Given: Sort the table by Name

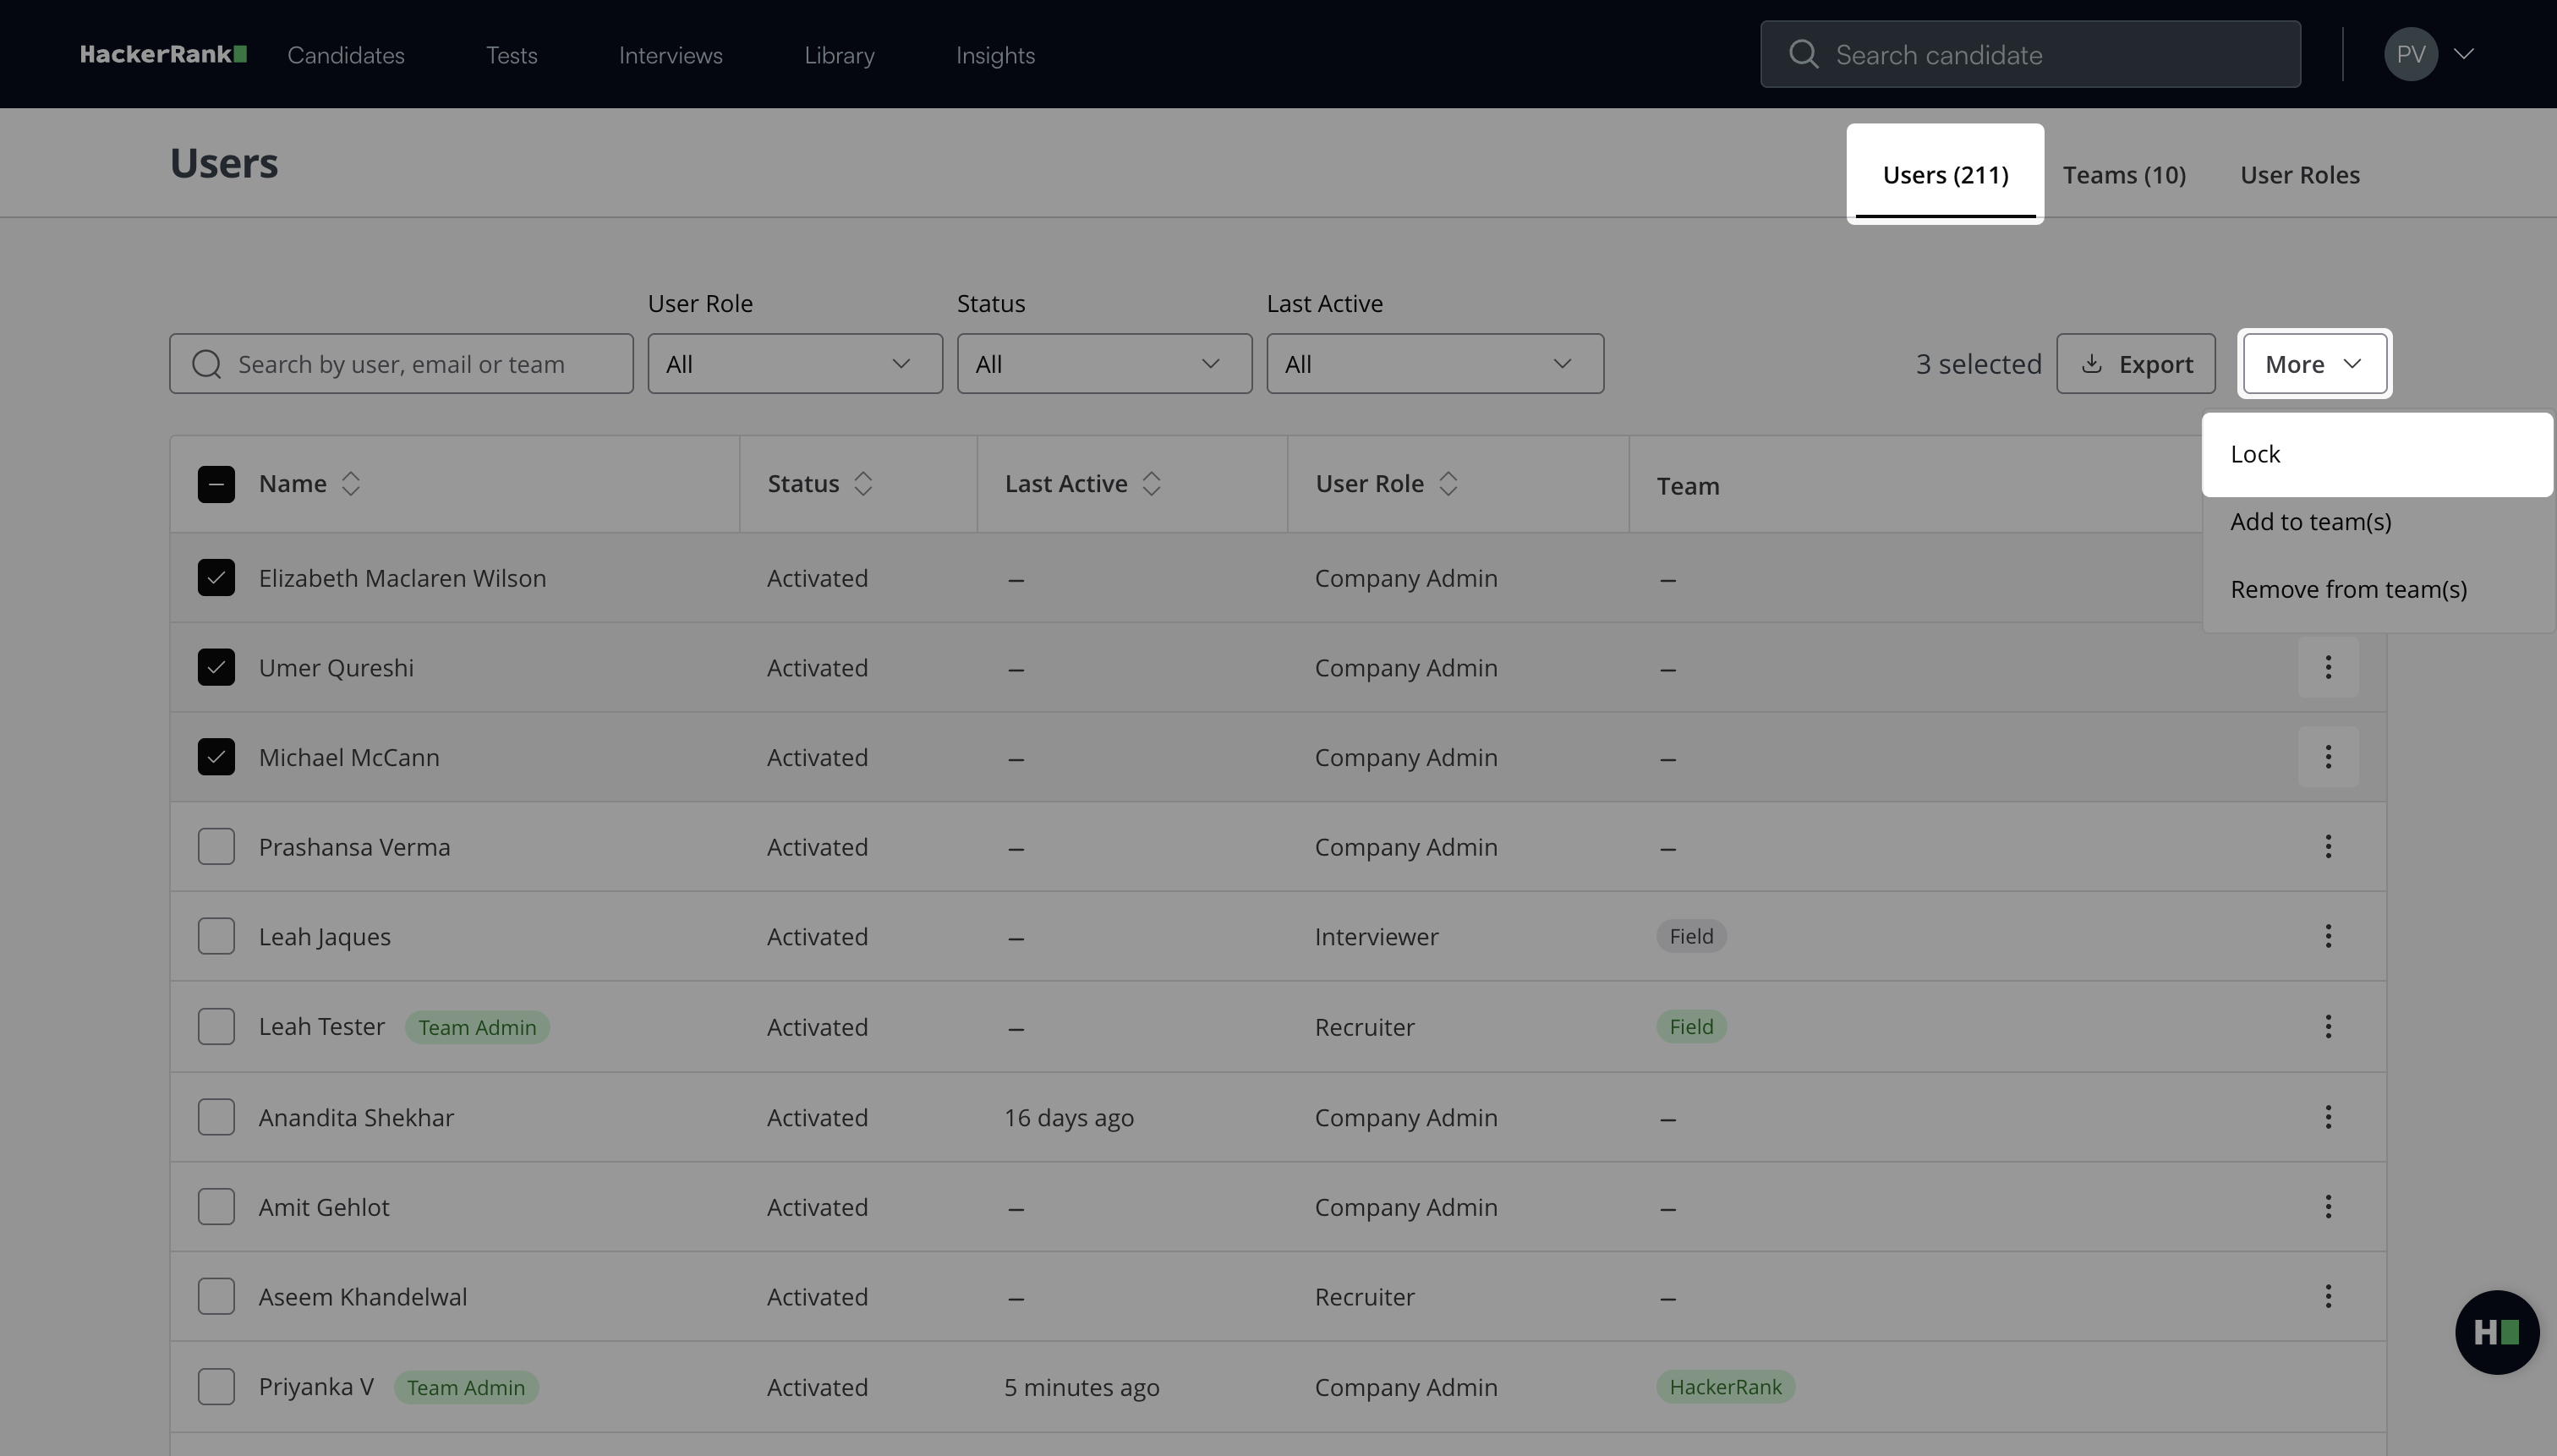Looking at the screenshot, I should 350,484.
